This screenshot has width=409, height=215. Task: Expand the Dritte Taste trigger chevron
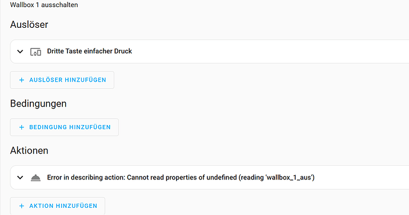pyautogui.click(x=20, y=52)
